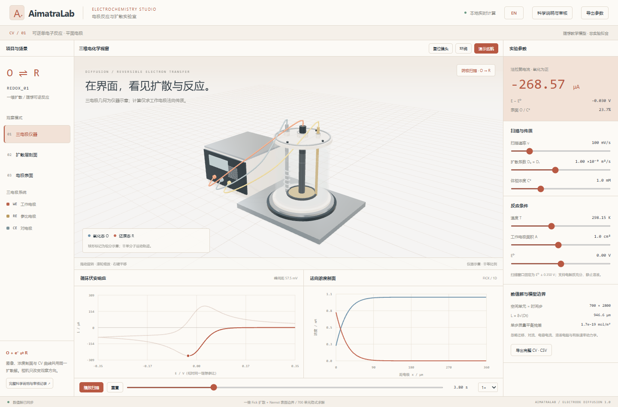Open 科学说明与审核 panel
This screenshot has height=407, width=618.
[x=552, y=13]
